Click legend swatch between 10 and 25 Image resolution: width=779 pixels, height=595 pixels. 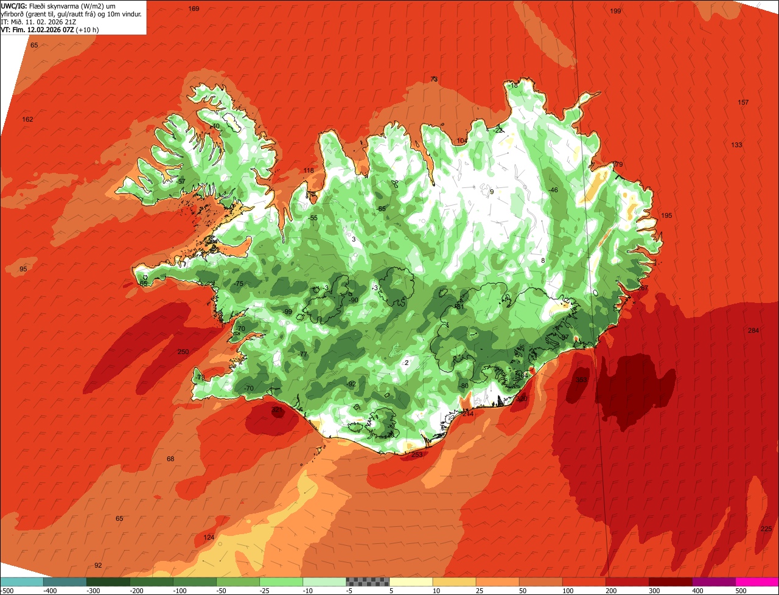tap(454, 582)
